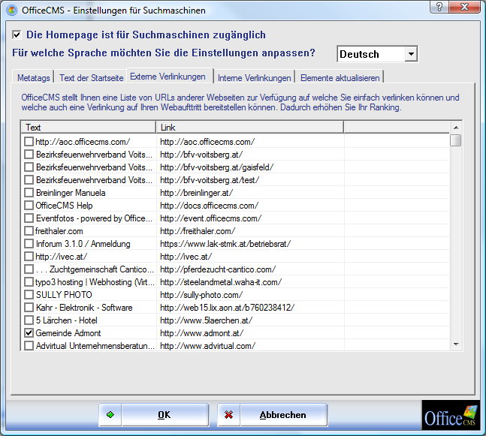Click the help question mark button
486x436 pixels.
coord(439,7)
